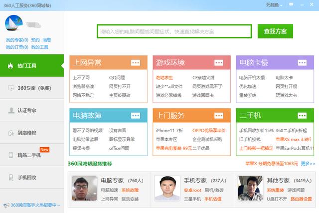The width and height of the screenshot is (319, 213).
Task: Click the monitor icon beside 360专家
Action: pyautogui.click(x=10, y=88)
